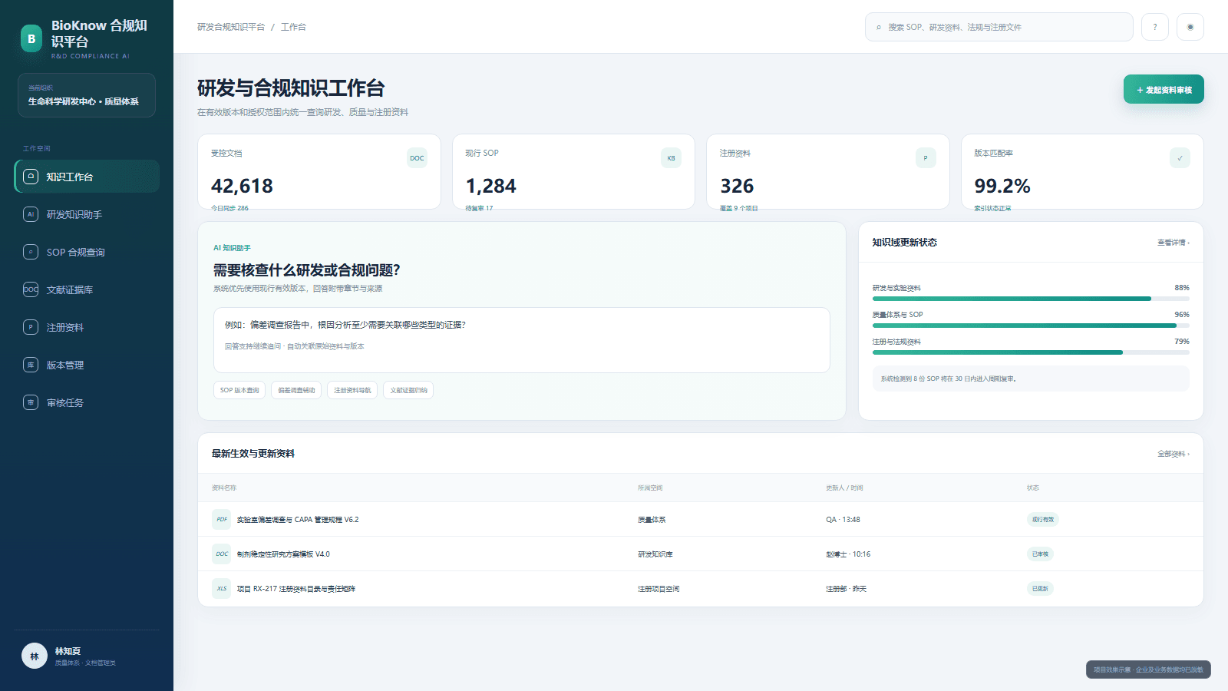Open 研发知识助手 in sidebar
The width and height of the screenshot is (1228, 691).
(x=87, y=214)
